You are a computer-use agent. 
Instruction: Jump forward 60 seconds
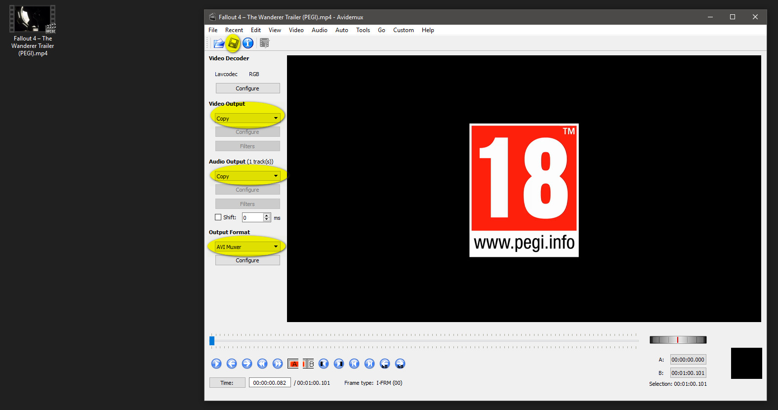tap(400, 364)
